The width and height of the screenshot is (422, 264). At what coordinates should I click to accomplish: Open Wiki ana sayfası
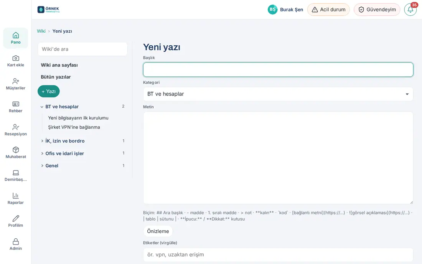59,65
